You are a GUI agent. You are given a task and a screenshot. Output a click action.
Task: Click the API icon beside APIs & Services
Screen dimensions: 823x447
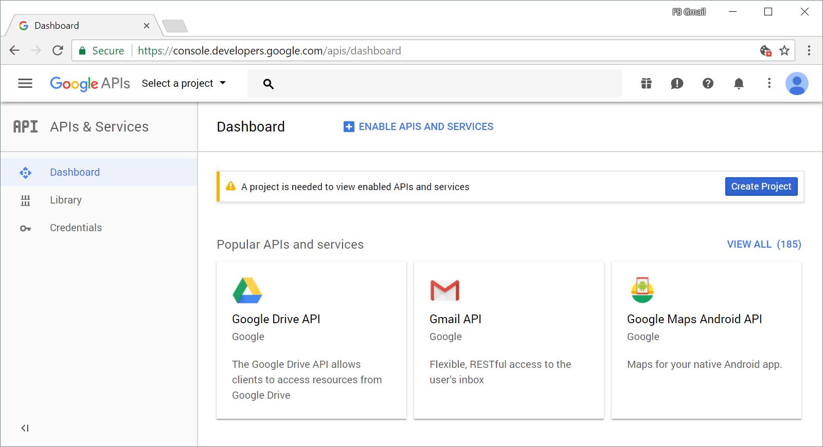pyautogui.click(x=25, y=126)
